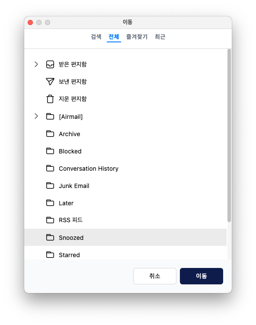Click the folder list vertical scrollbar
The height and width of the screenshot is (325, 256).
(x=229, y=136)
